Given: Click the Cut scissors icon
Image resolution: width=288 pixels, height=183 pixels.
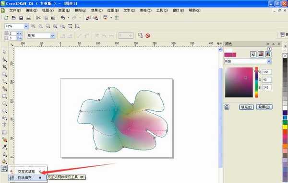Looking at the screenshot, I should tap(38, 18).
